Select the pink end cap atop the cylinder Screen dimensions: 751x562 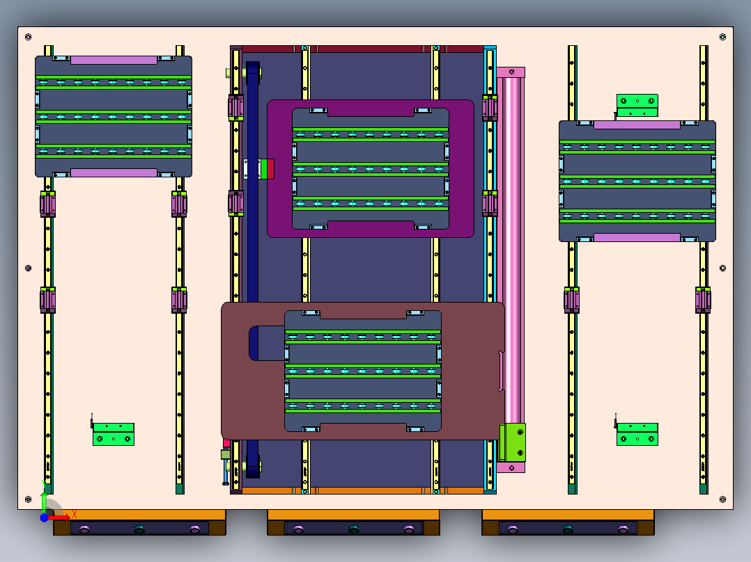pos(511,72)
